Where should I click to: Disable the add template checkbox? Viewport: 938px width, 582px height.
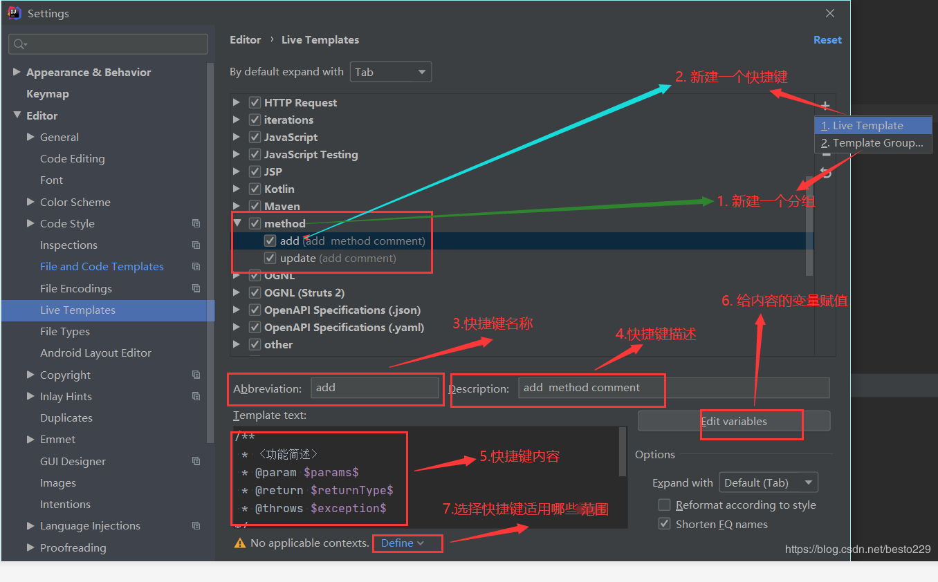[x=270, y=241]
